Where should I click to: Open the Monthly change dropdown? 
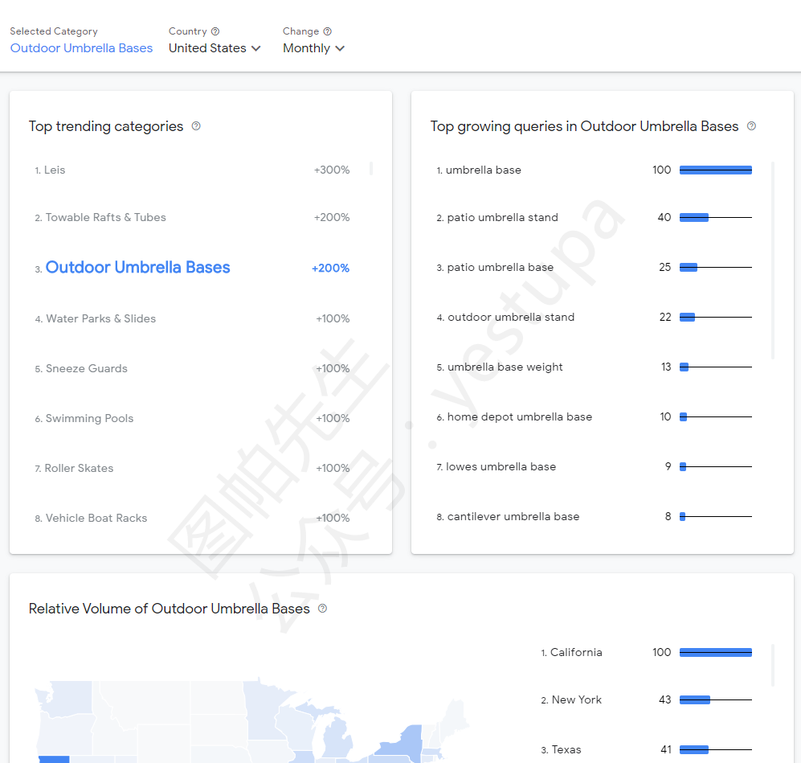[313, 48]
